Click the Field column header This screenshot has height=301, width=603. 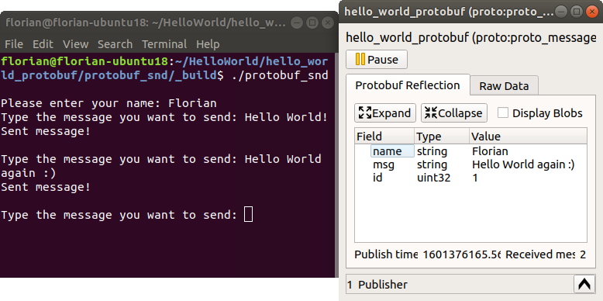click(384, 137)
